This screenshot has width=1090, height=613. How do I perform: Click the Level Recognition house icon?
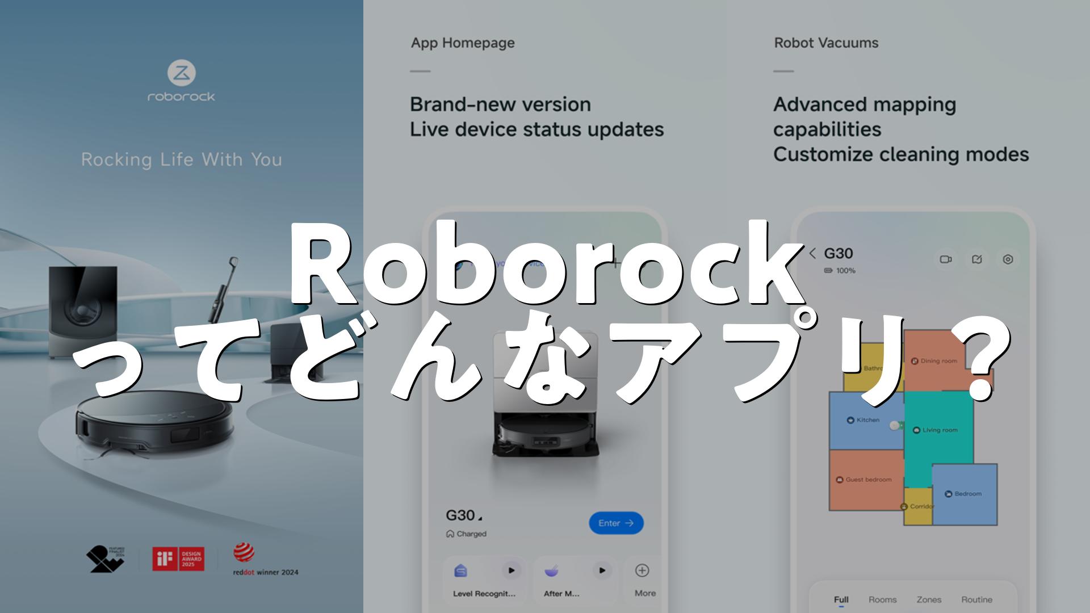pos(461,570)
